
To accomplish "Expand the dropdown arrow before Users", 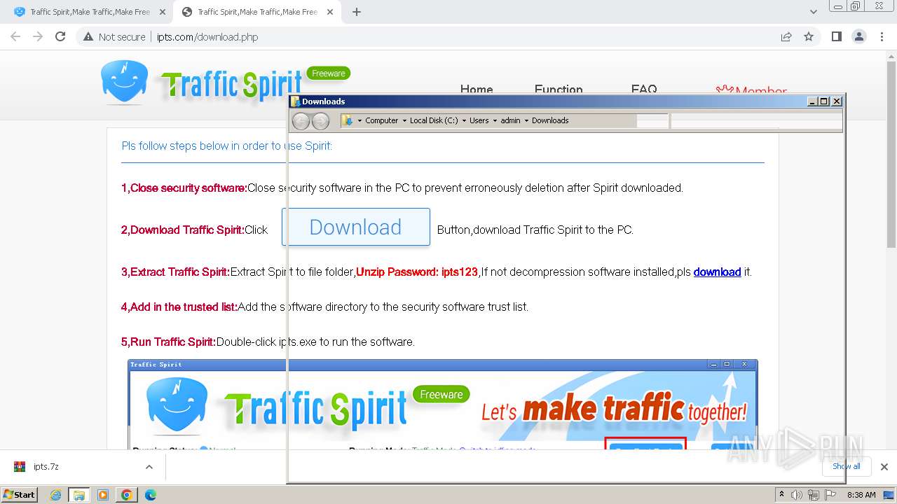I will tap(464, 120).
